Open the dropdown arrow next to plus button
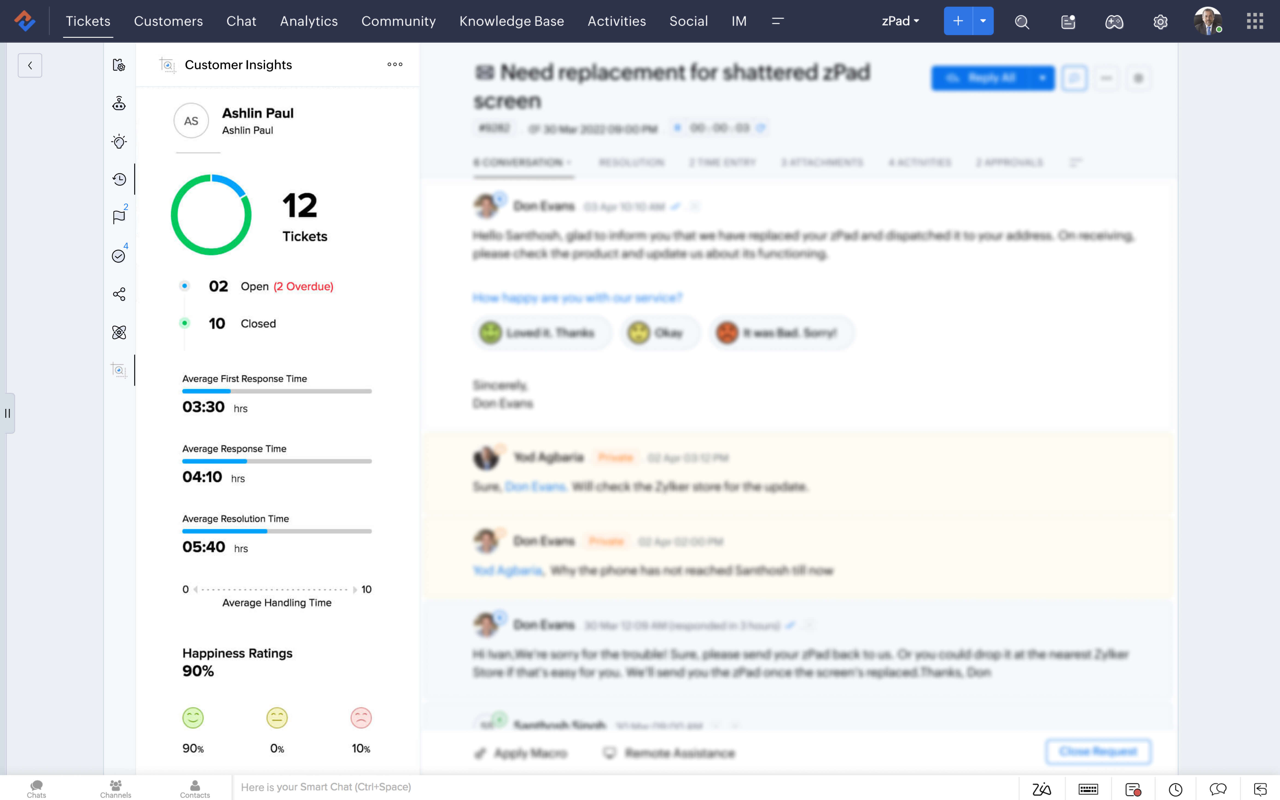Image resolution: width=1280 pixels, height=800 pixels. coord(983,21)
